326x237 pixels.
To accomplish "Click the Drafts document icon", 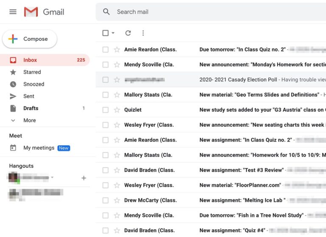I will pos(13,109).
